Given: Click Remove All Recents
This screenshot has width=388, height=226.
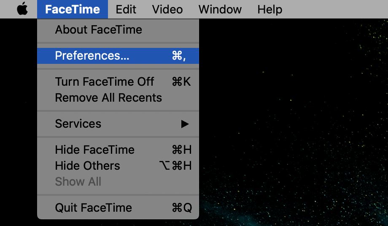Looking at the screenshot, I should pos(108,98).
